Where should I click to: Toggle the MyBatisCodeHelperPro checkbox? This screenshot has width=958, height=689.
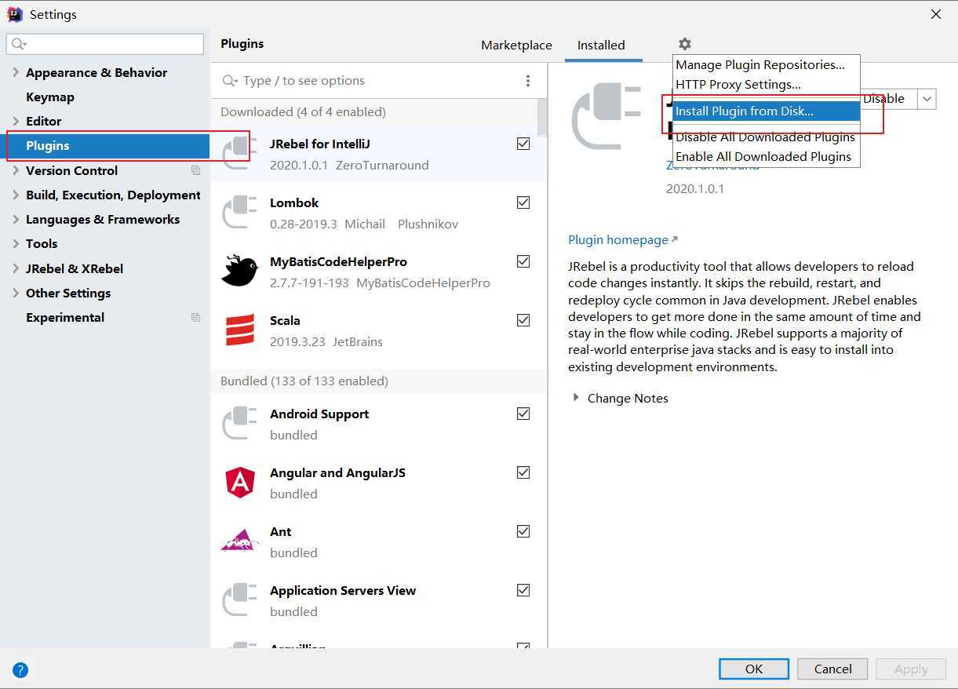tap(523, 261)
